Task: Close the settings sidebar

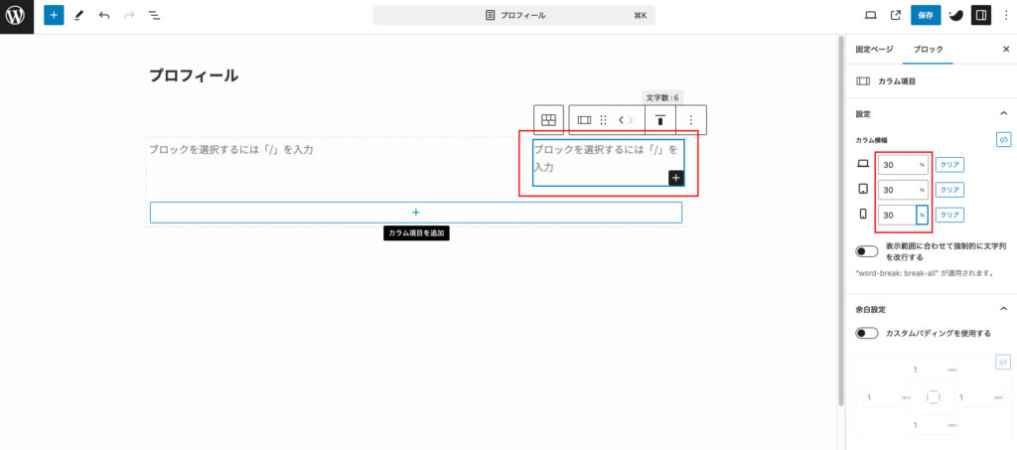Action: click(x=1006, y=50)
